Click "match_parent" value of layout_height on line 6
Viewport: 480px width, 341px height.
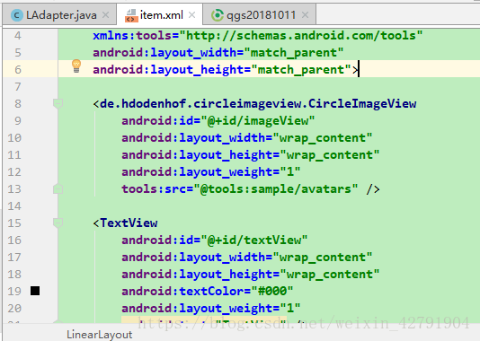pyautogui.click(x=301, y=70)
